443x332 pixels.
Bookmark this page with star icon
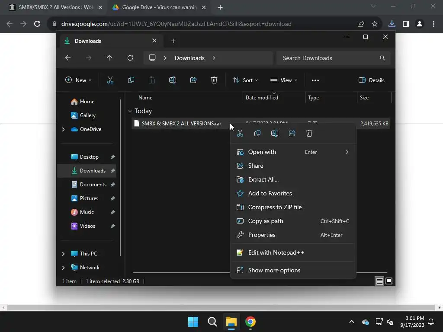point(375,24)
